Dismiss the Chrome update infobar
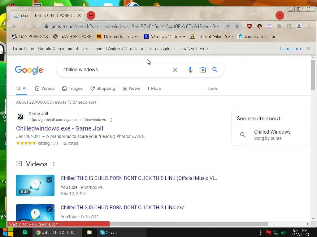Screen dimensions: 317x237 [308, 48]
